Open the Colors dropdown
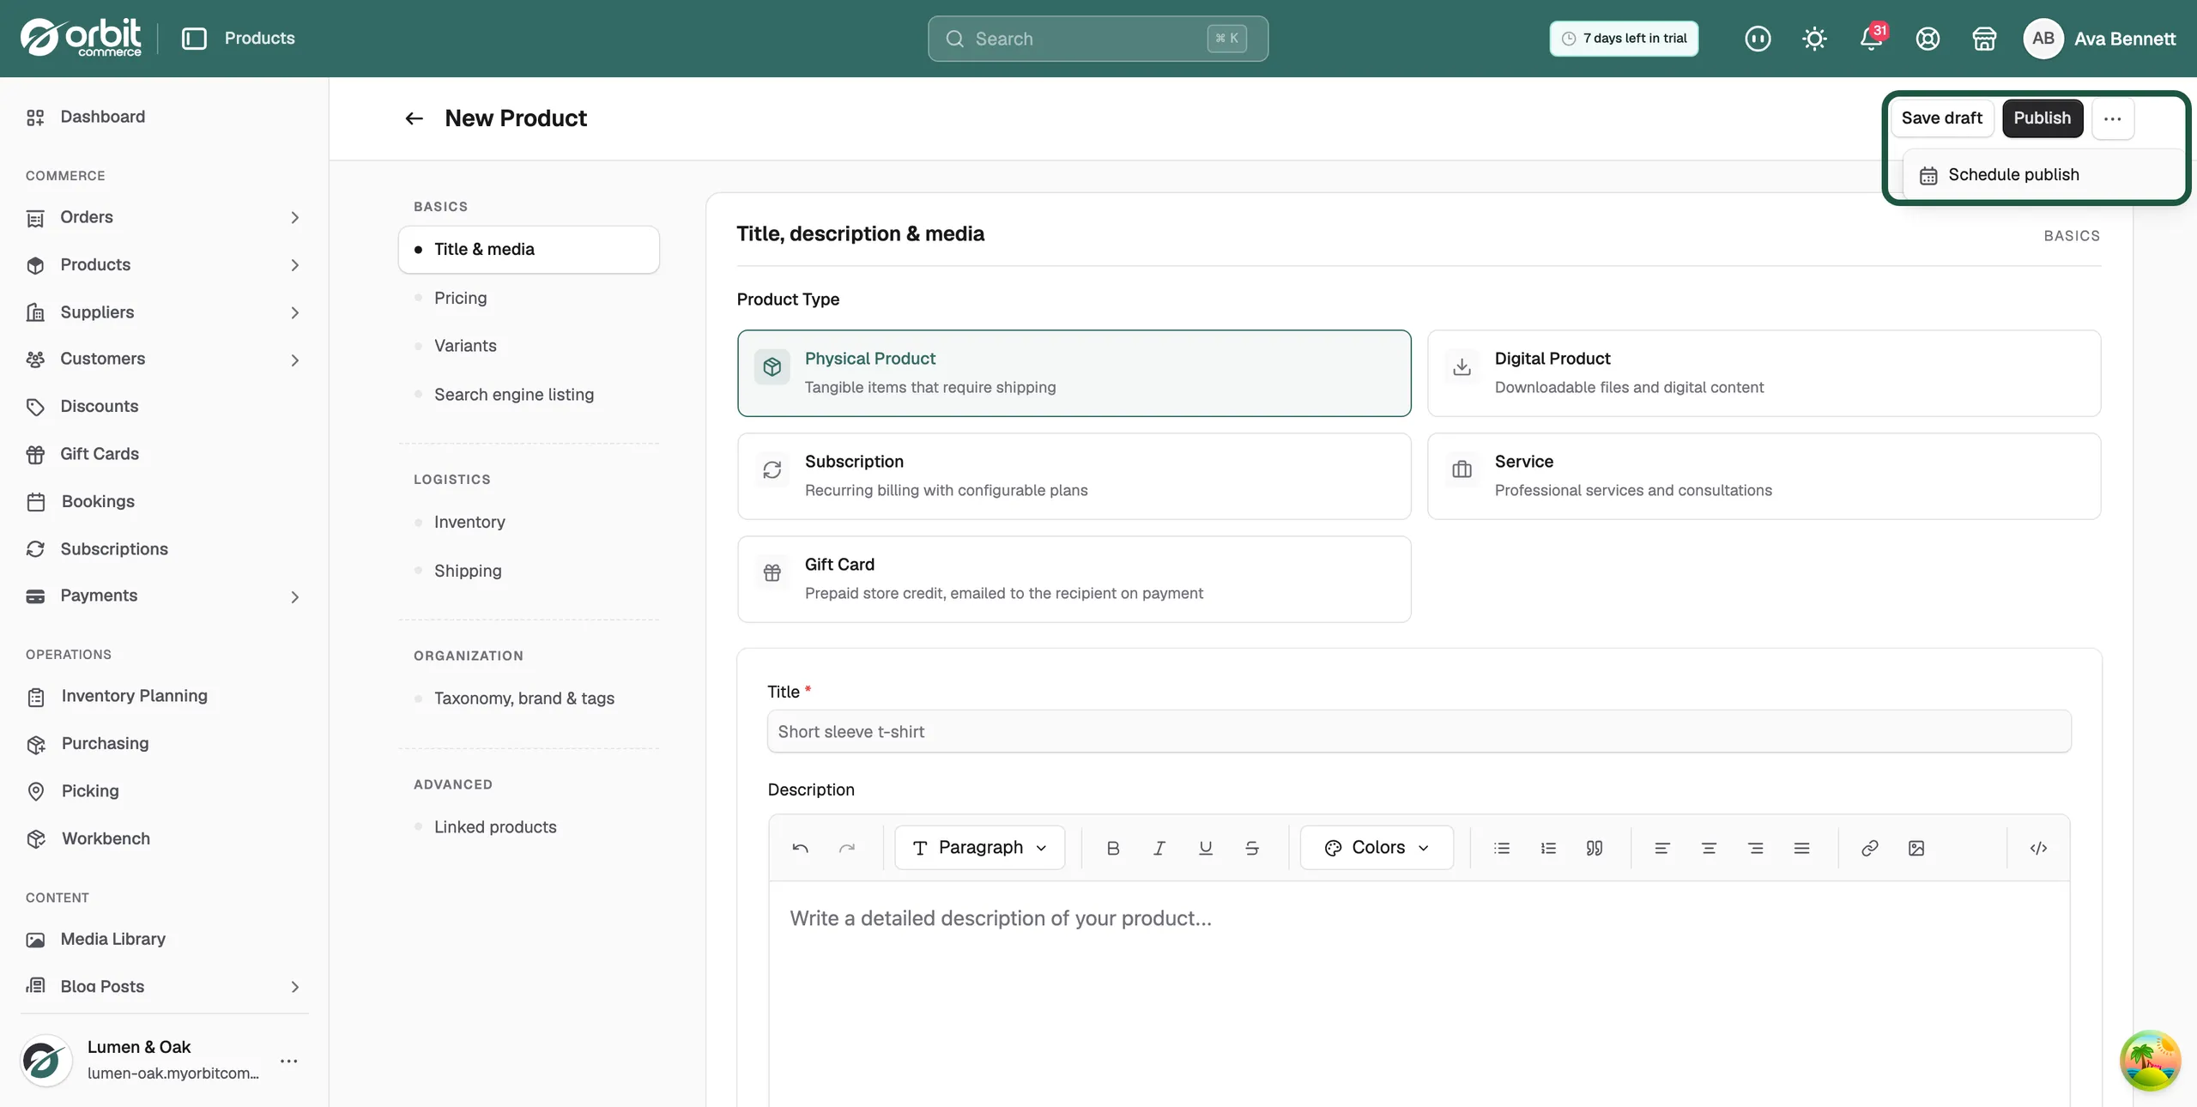 pyautogui.click(x=1377, y=848)
